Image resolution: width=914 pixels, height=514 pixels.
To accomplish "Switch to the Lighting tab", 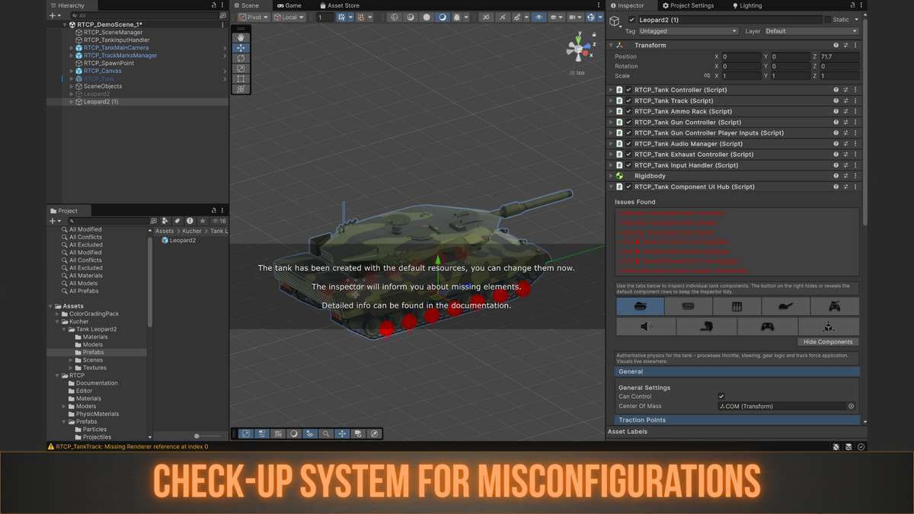I will point(746,5).
